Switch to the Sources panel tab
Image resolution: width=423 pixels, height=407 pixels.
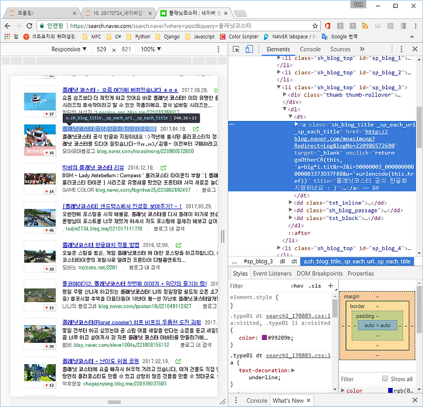coord(340,49)
